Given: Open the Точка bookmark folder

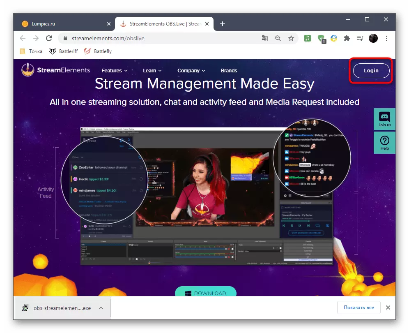Looking at the screenshot, I should [31, 51].
